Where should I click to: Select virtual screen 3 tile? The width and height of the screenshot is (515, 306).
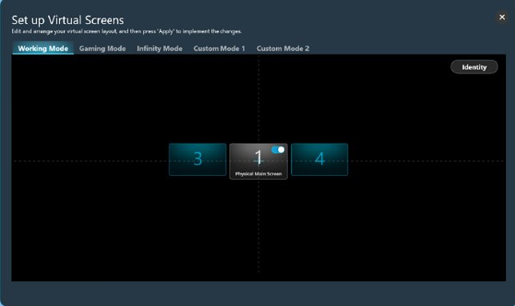[198, 160]
